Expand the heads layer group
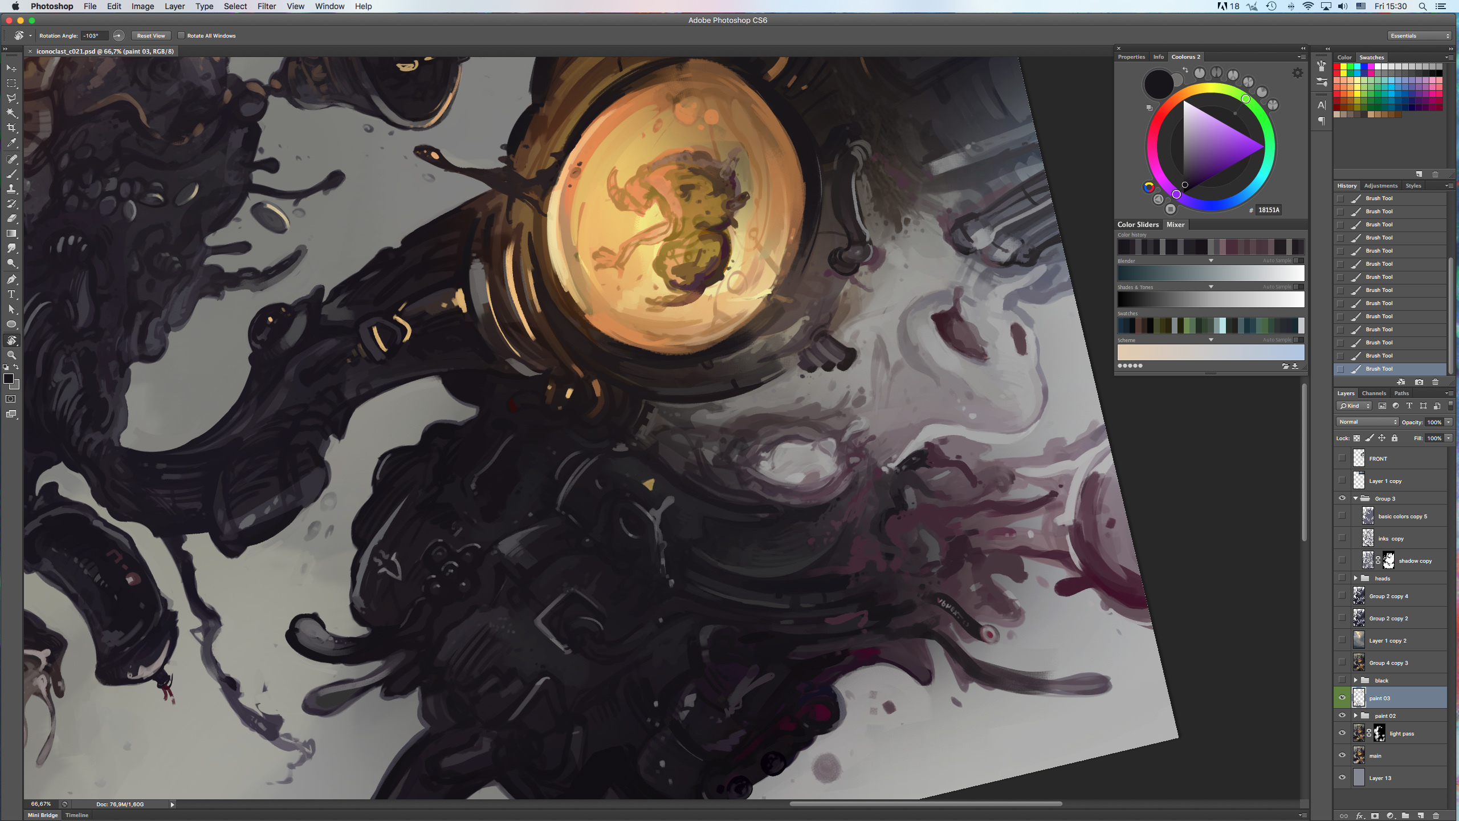Image resolution: width=1459 pixels, height=821 pixels. click(x=1356, y=578)
